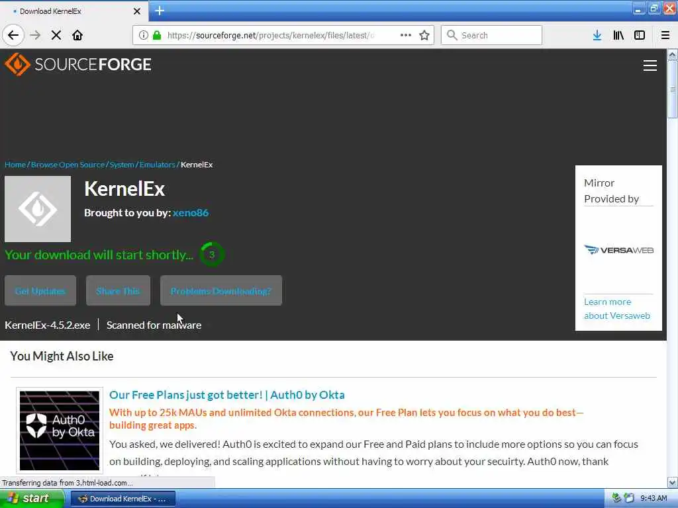Click the address bar URL
This screenshot has height=508, width=678.
[x=270, y=35]
